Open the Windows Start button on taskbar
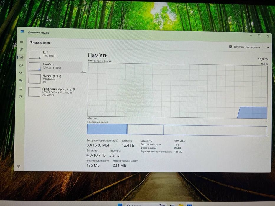Screen dimensions: 275x206 (x=120, y=205)
